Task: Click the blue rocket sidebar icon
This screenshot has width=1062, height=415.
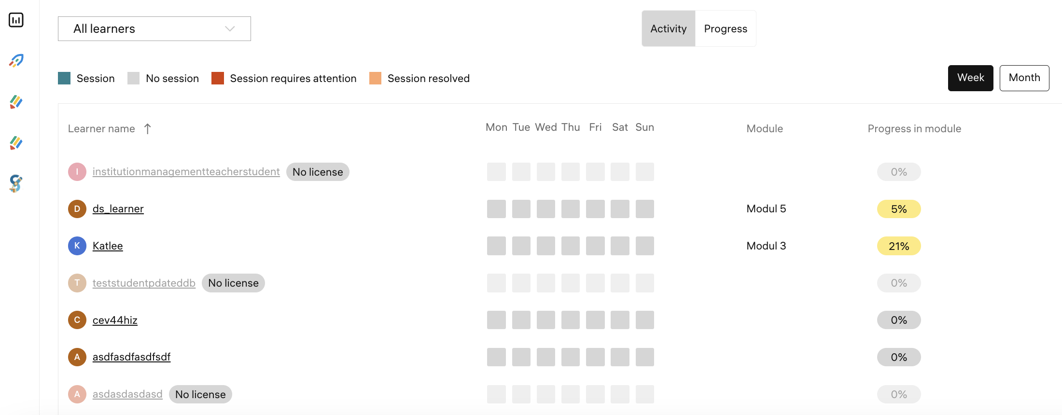Action: [x=16, y=60]
